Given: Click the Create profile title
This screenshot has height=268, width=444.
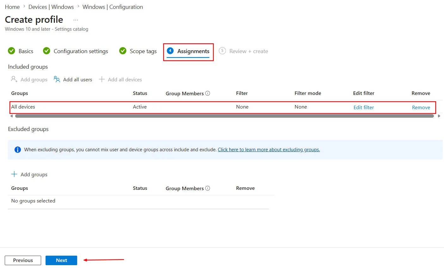Looking at the screenshot, I should tap(34, 20).
